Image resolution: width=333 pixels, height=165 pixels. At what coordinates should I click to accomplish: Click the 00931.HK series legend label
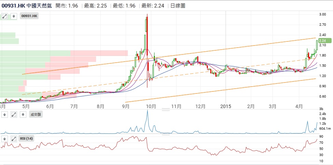click(29, 16)
